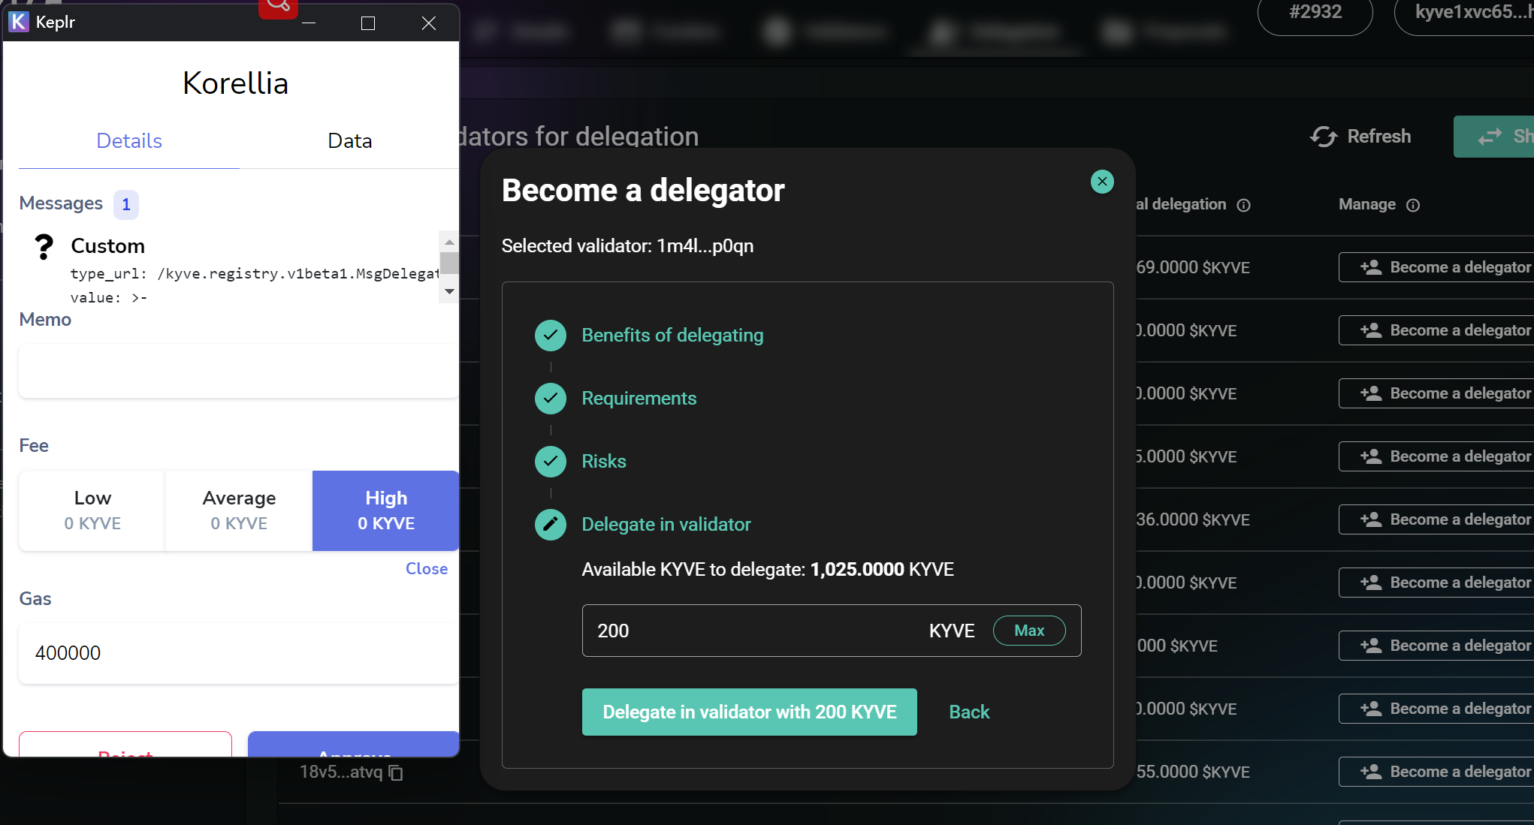Select the High fee option
The image size is (1534, 825).
click(386, 510)
